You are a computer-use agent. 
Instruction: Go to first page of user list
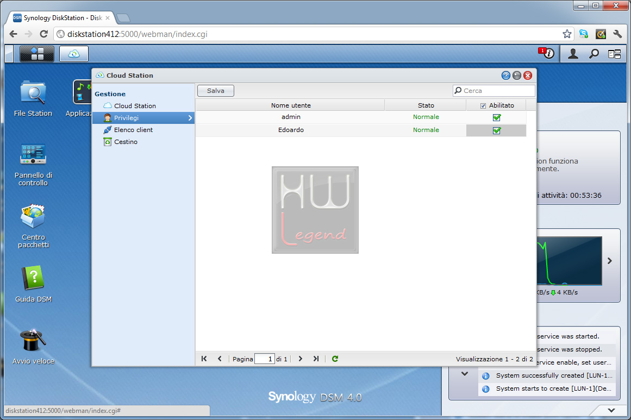click(204, 359)
